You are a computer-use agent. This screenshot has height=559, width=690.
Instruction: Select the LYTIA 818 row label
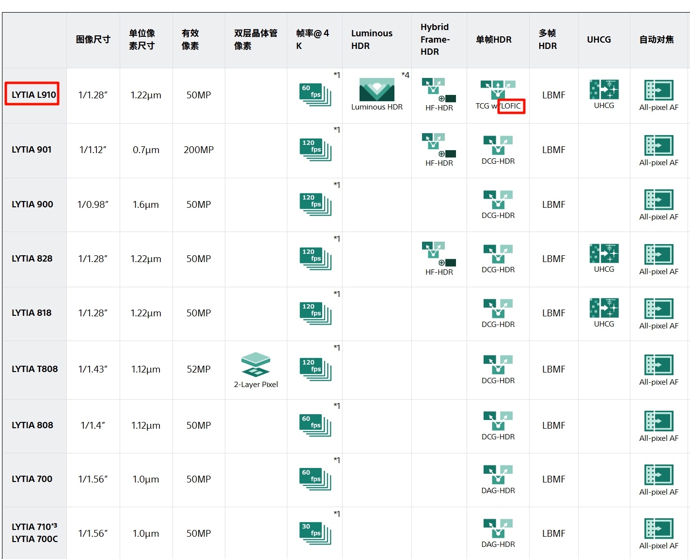pyautogui.click(x=31, y=313)
